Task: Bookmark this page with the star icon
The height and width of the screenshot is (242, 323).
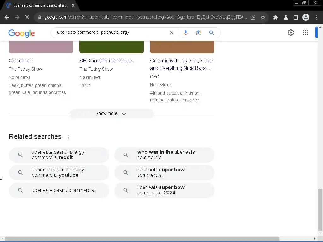Action: 263,18
